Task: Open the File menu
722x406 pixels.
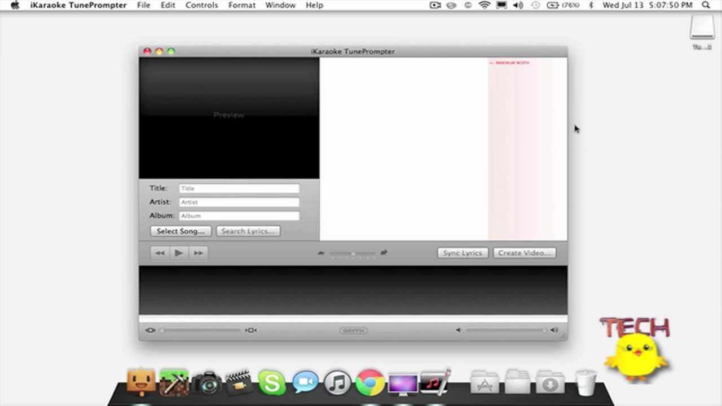Action: click(143, 5)
